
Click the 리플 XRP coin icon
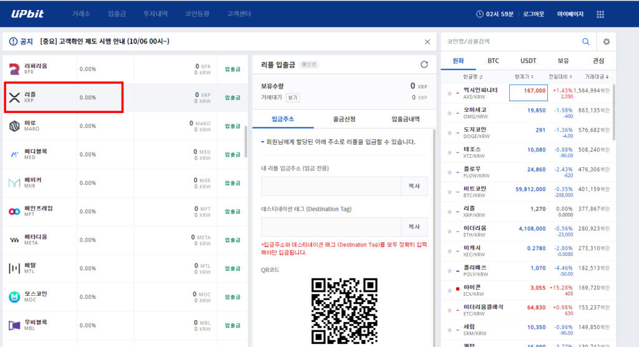coord(14,97)
